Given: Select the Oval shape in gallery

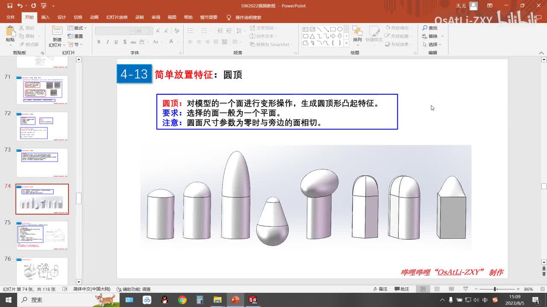Looking at the screenshot, I should (x=340, y=29).
